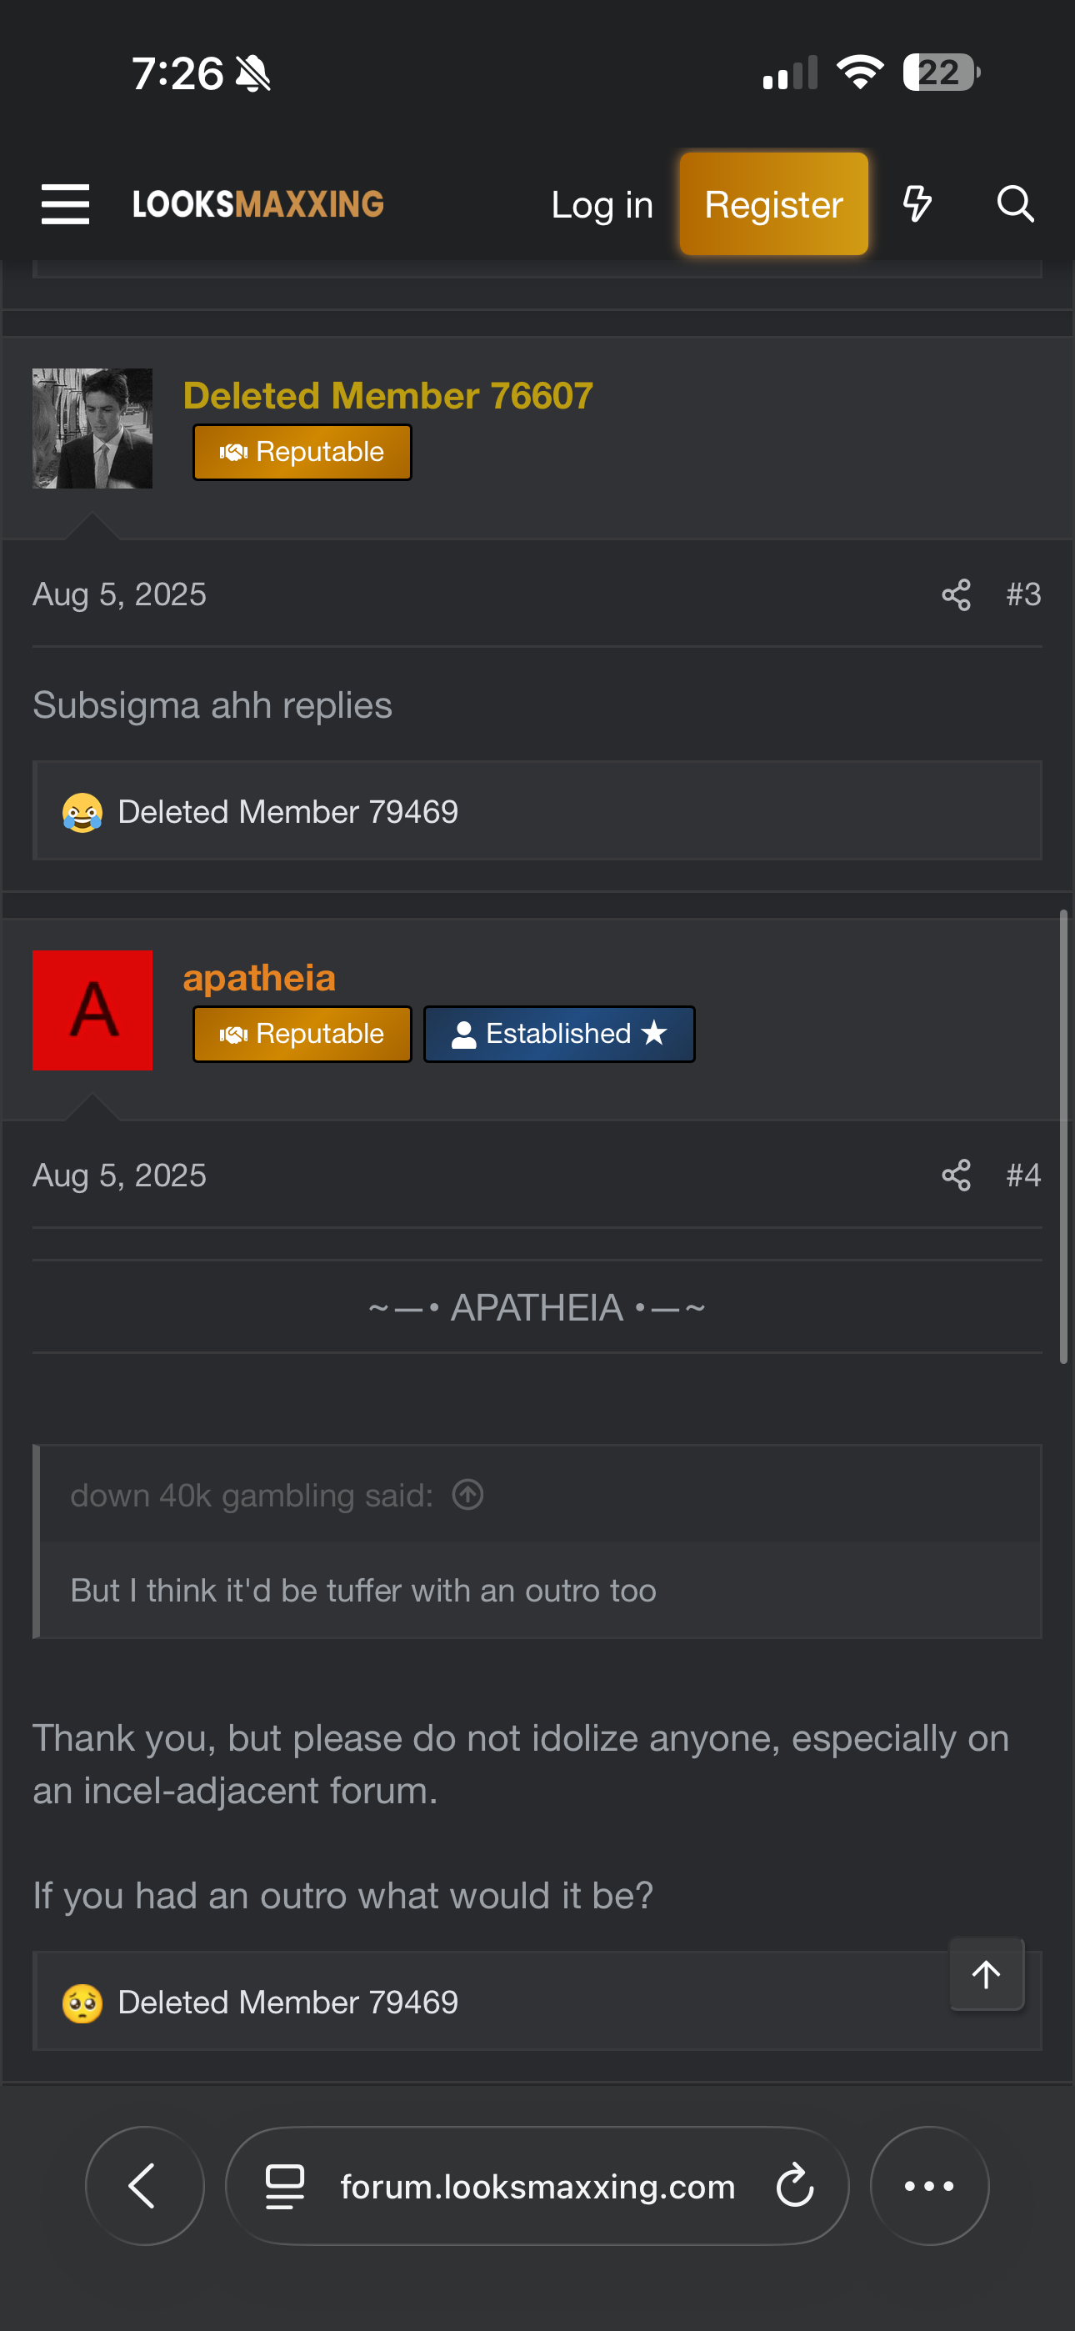Open Deleted Member 76607's avatar thumbnail

point(92,428)
